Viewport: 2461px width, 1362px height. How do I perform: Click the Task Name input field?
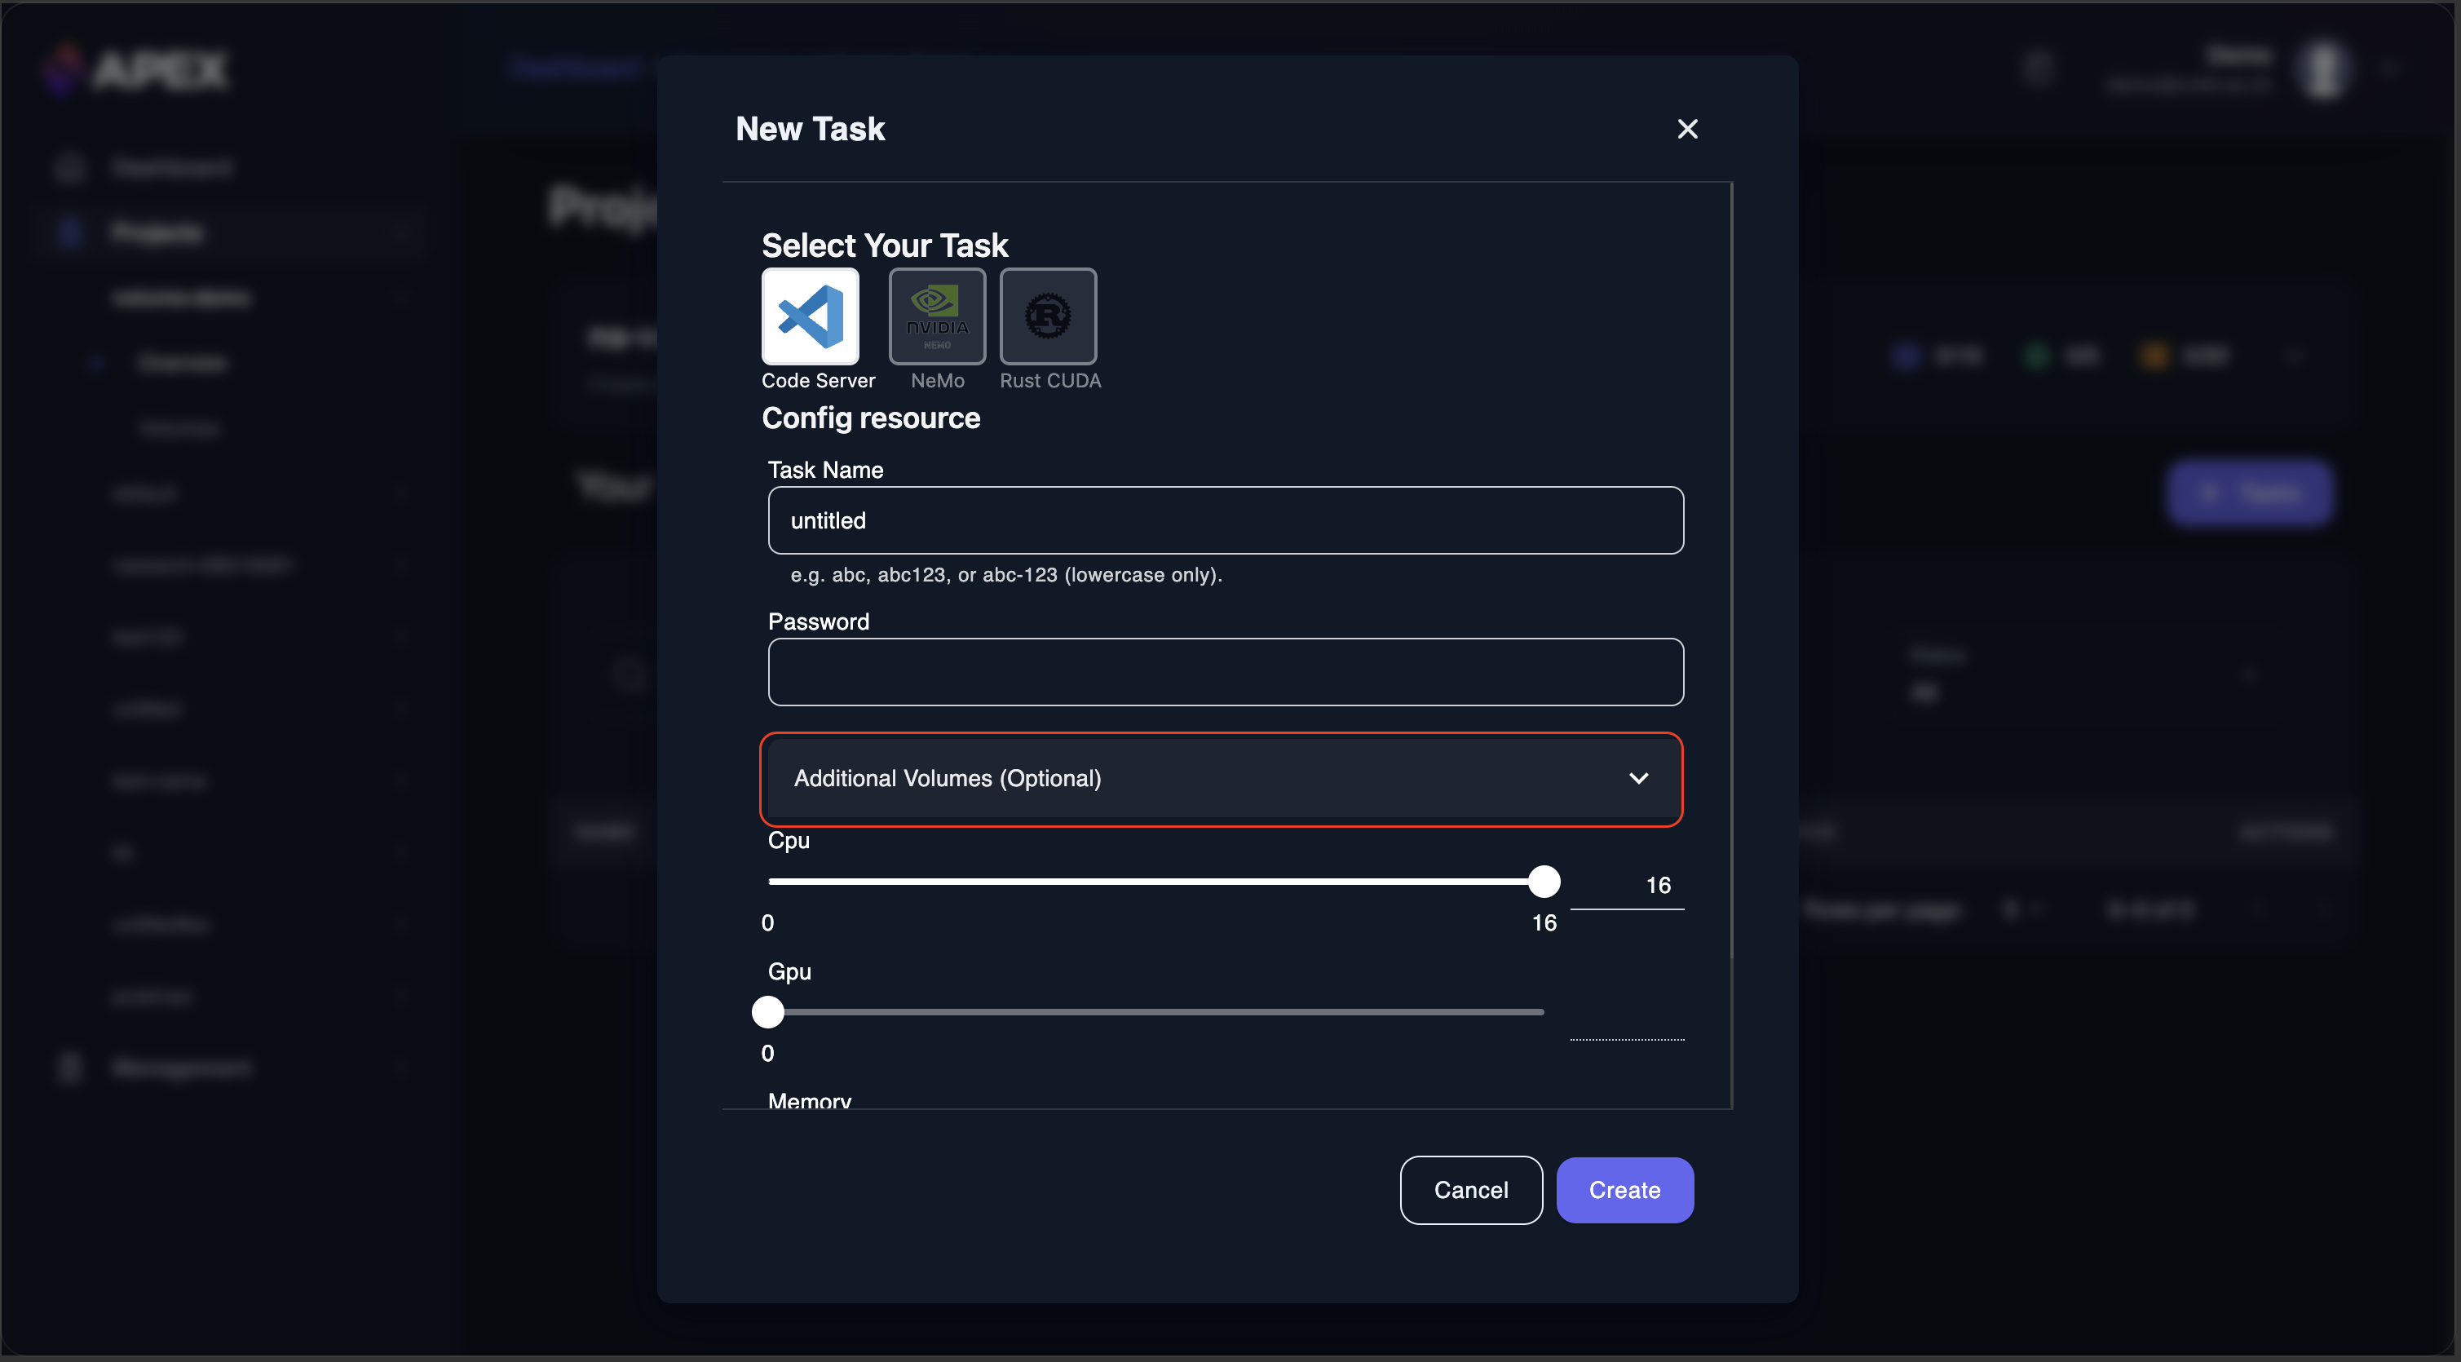click(1226, 521)
